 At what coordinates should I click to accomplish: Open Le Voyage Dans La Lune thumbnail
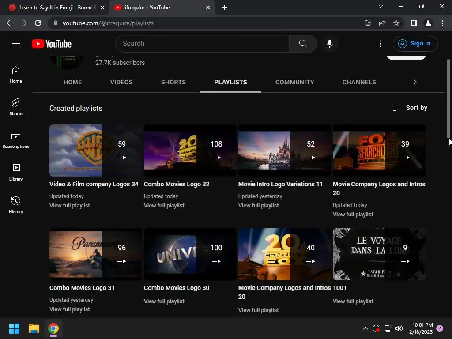pos(379,254)
